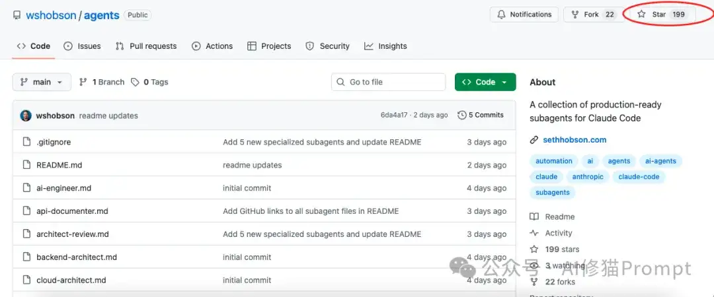Viewport: 714px width, 297px height.
Task: Select the claude topic tag
Action: [547, 176]
